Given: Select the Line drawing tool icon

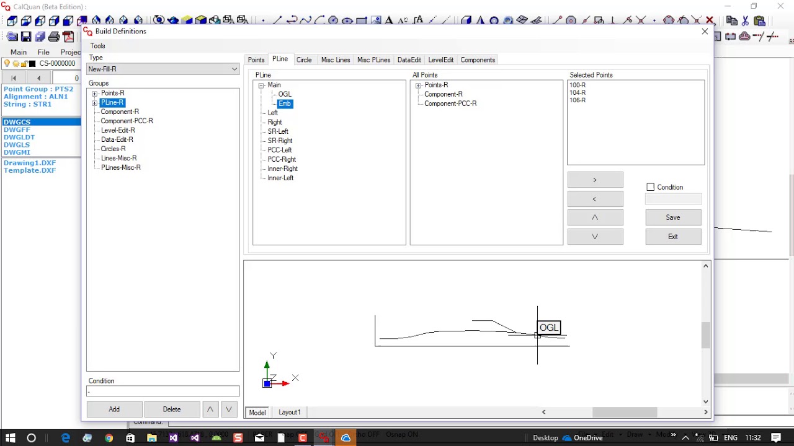Looking at the screenshot, I should point(277,20).
